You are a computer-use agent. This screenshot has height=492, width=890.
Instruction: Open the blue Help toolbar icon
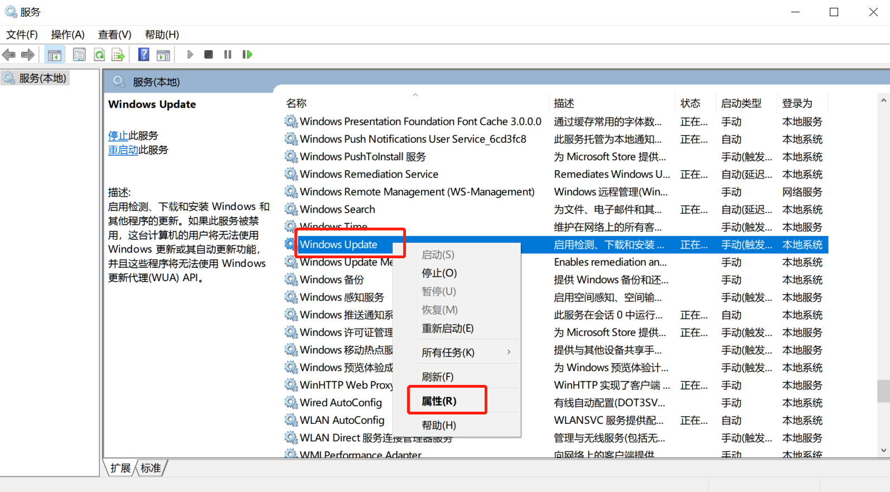pyautogui.click(x=144, y=54)
